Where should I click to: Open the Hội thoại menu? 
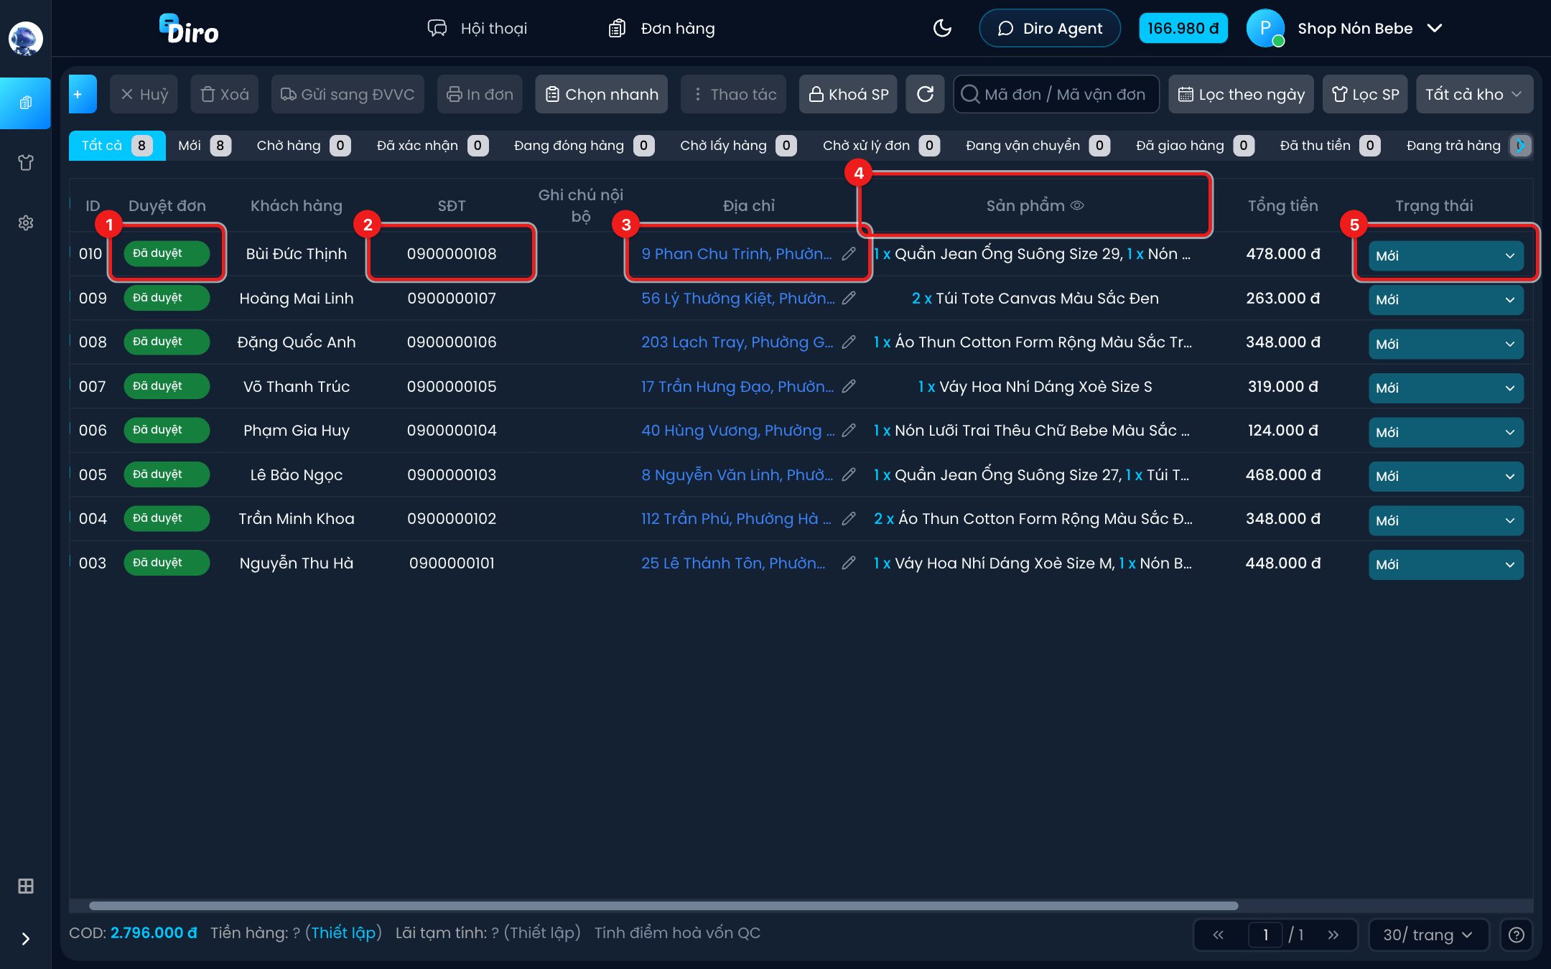(x=477, y=29)
